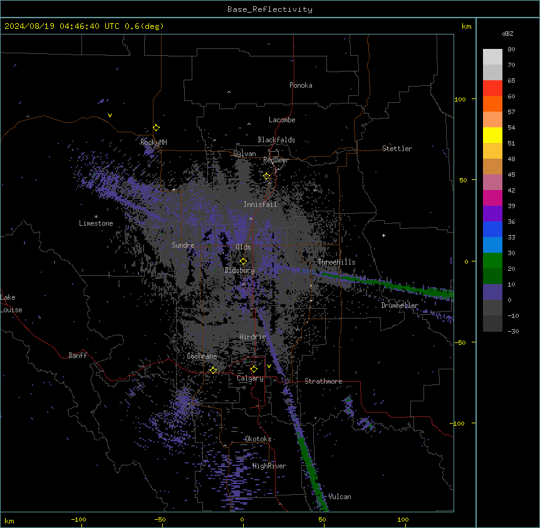Viewport: 540px width, 528px height.
Task: Select the blue 33-36 dBZ legend swatch
Action: tap(492, 229)
